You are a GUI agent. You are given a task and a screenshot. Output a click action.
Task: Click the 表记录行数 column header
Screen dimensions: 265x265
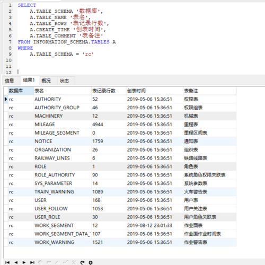(109, 91)
